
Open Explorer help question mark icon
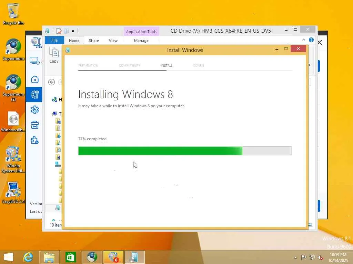pos(311,40)
